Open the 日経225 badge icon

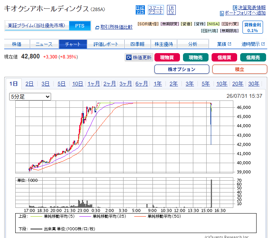click(140, 10)
